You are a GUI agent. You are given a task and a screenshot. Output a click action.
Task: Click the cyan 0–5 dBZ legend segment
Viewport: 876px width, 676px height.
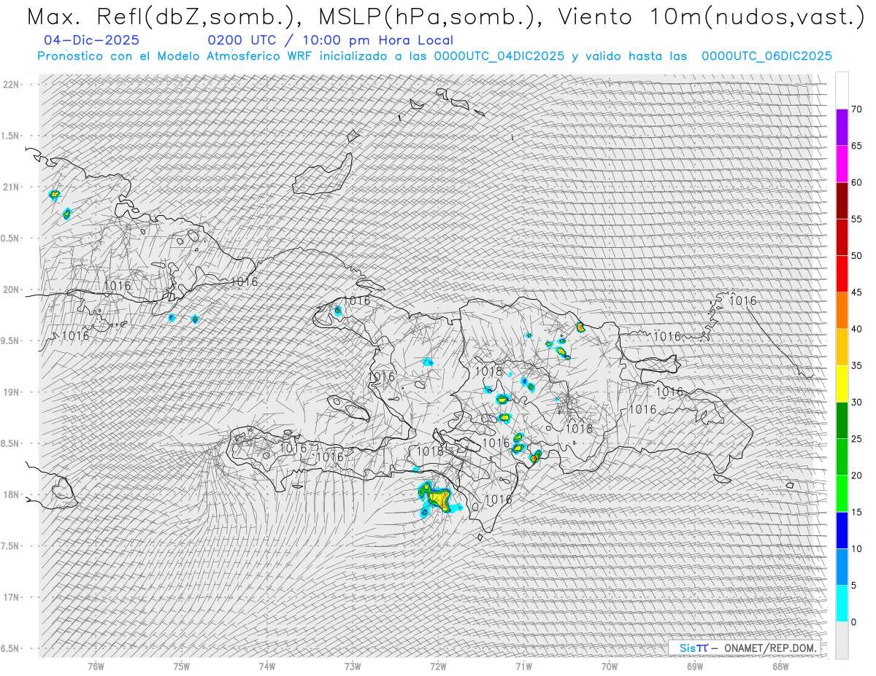pos(842,603)
